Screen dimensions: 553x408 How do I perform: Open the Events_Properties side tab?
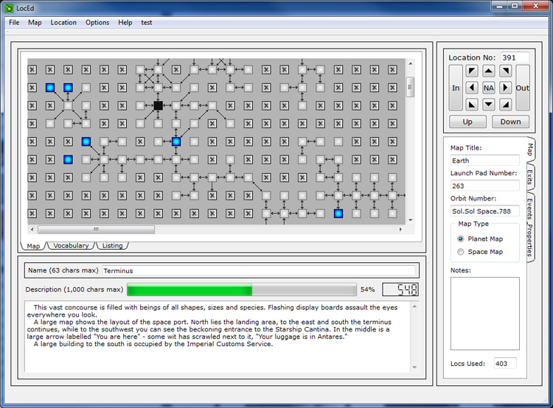[530, 228]
